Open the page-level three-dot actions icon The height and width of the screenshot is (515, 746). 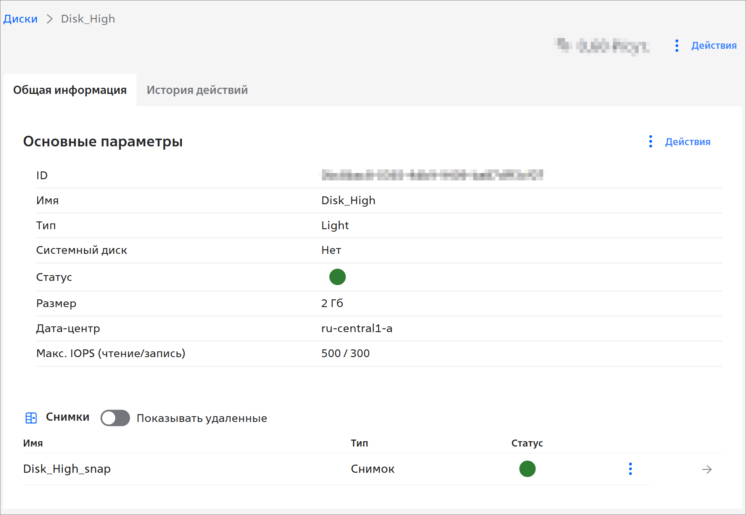(x=677, y=46)
